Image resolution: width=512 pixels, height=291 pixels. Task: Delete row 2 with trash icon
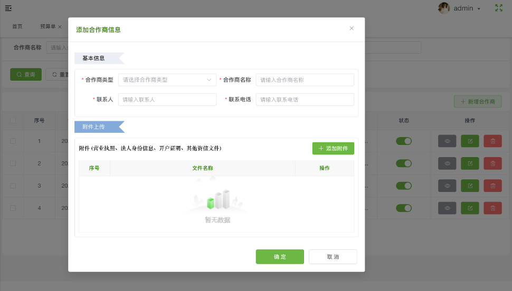tap(493, 163)
